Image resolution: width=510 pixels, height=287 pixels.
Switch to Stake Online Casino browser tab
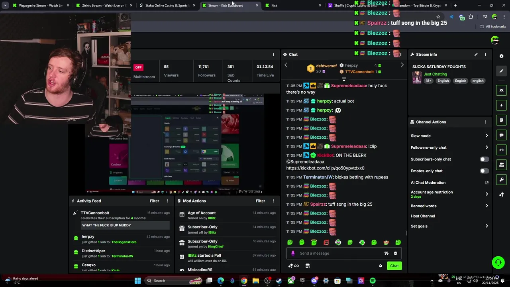pyautogui.click(x=167, y=6)
